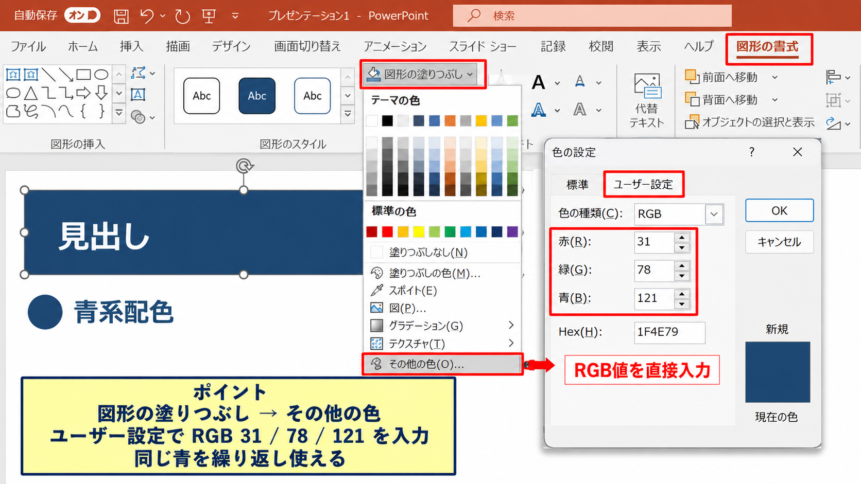Screen dimensions: 861x484
Task: Select the oval shape
Action: point(101,75)
